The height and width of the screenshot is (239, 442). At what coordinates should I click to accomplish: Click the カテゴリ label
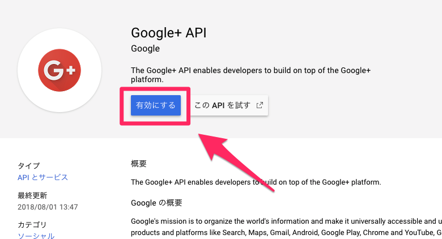tap(32, 225)
